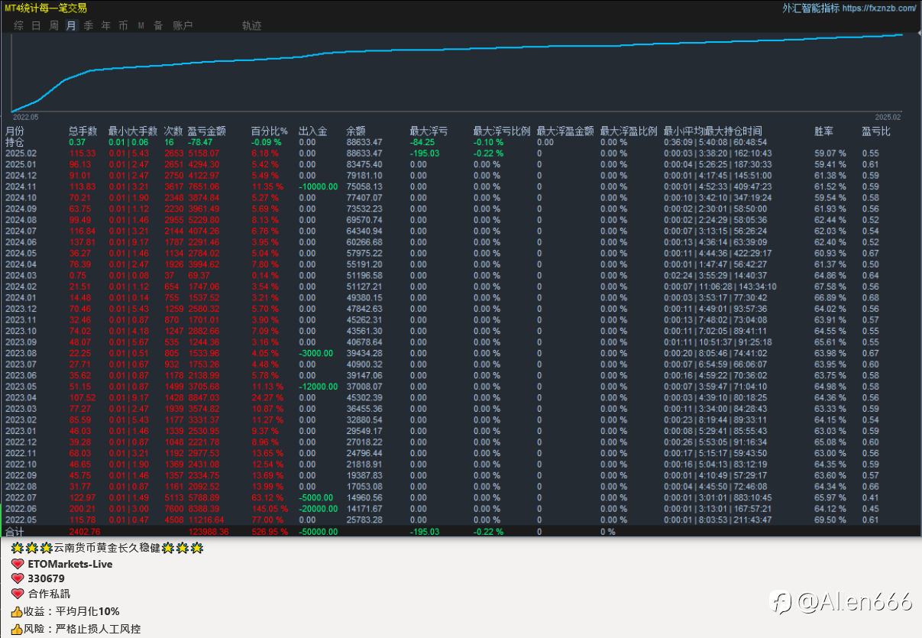This screenshot has height=638, width=922.
Task: Open the 周 weekly statistics tab
Action: pos(53,25)
